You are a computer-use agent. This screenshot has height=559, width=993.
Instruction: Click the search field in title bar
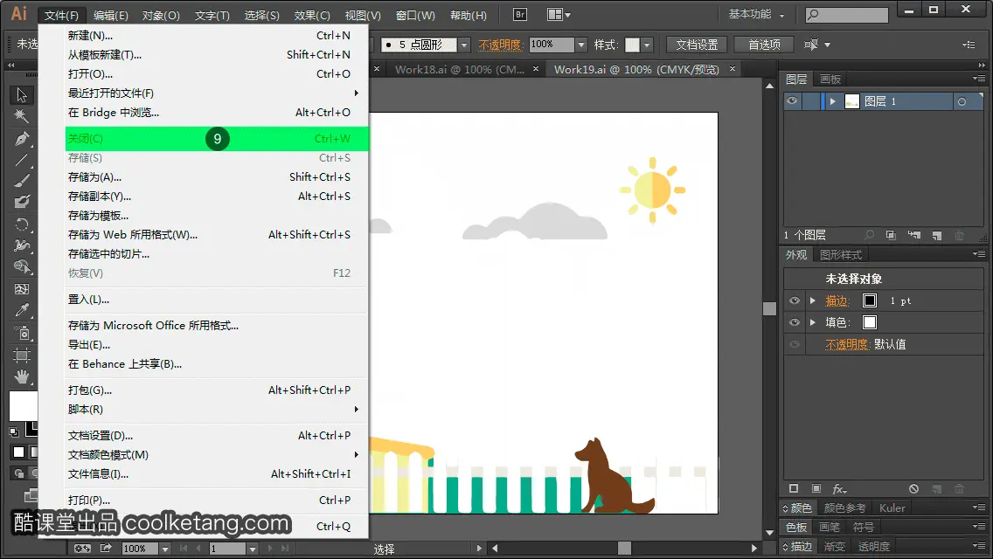pyautogui.click(x=847, y=14)
